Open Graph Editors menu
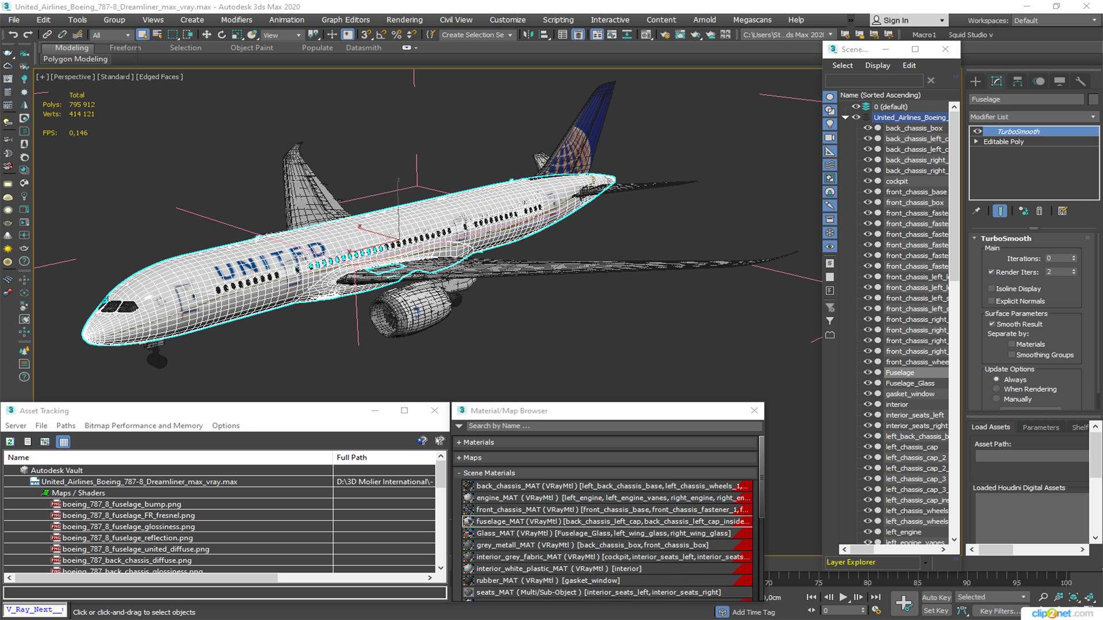The width and height of the screenshot is (1103, 620). coord(345,20)
